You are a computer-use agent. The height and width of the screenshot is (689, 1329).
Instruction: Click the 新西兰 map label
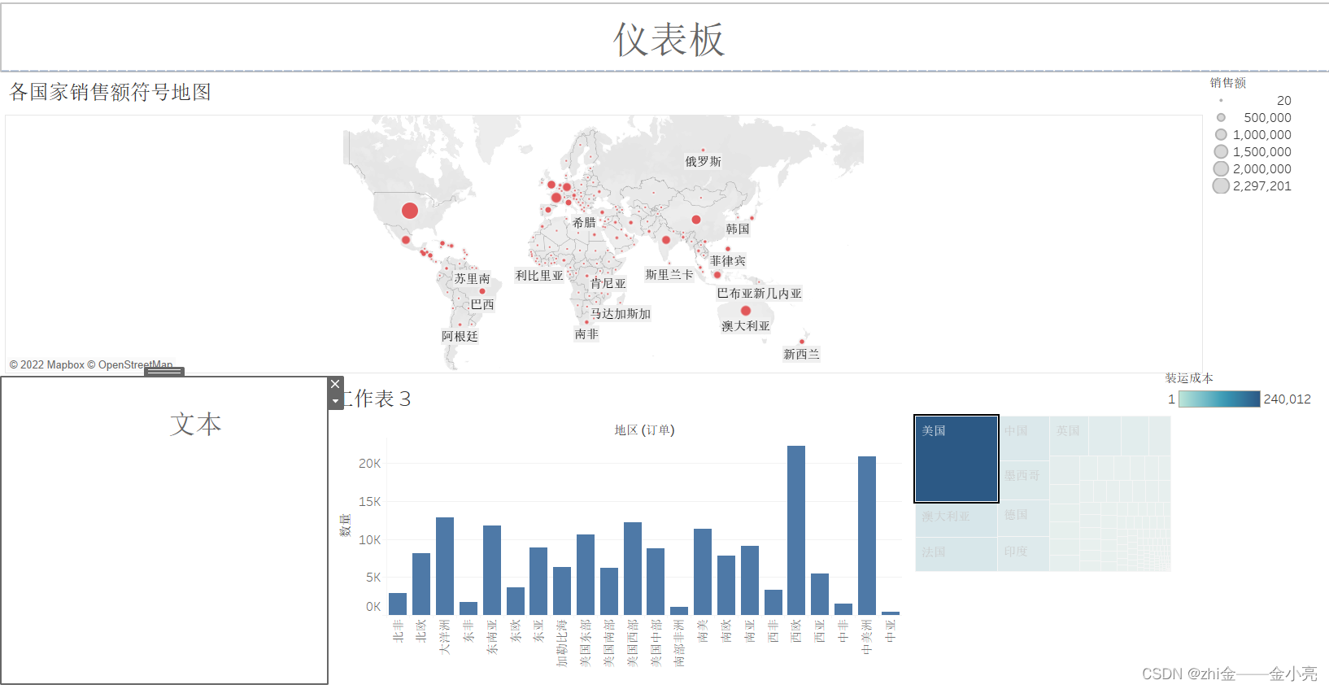pos(802,354)
